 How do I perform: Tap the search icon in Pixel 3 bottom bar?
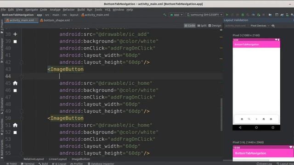(249, 119)
